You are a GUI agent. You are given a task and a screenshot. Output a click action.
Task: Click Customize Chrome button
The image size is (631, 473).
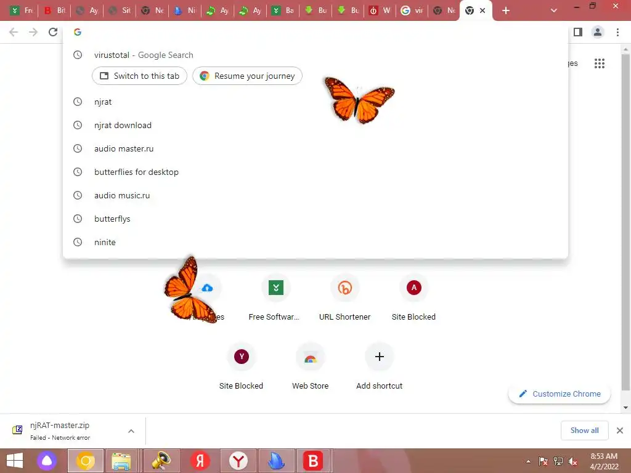coord(560,394)
